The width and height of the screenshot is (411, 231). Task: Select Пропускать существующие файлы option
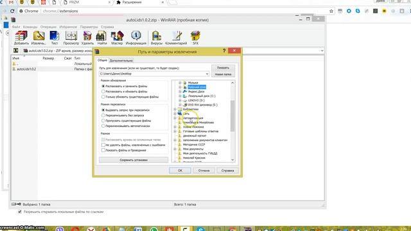tap(103, 121)
